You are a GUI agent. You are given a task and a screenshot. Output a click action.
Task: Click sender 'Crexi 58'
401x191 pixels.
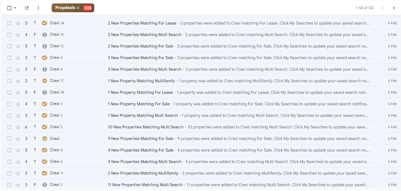point(57,92)
